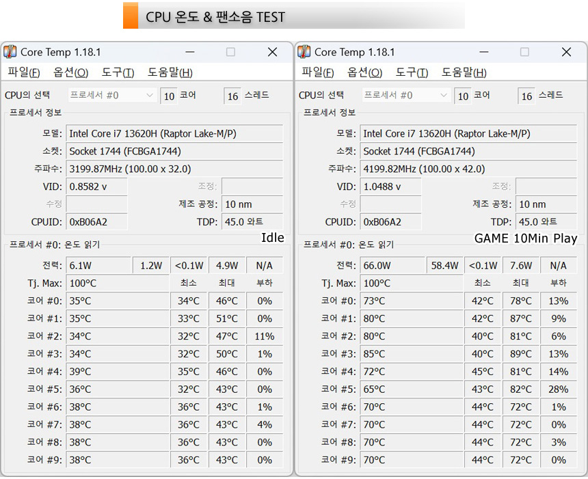This screenshot has width=588, height=479.
Task: Open 도움말 menu in right window
Action: tap(464, 72)
